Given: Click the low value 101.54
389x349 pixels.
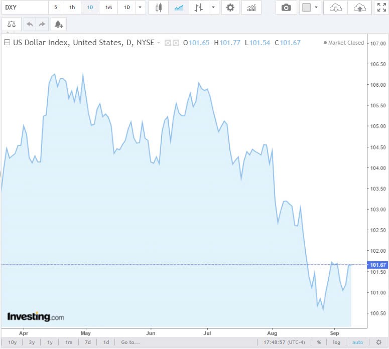Looking at the screenshot, I should (x=260, y=43).
